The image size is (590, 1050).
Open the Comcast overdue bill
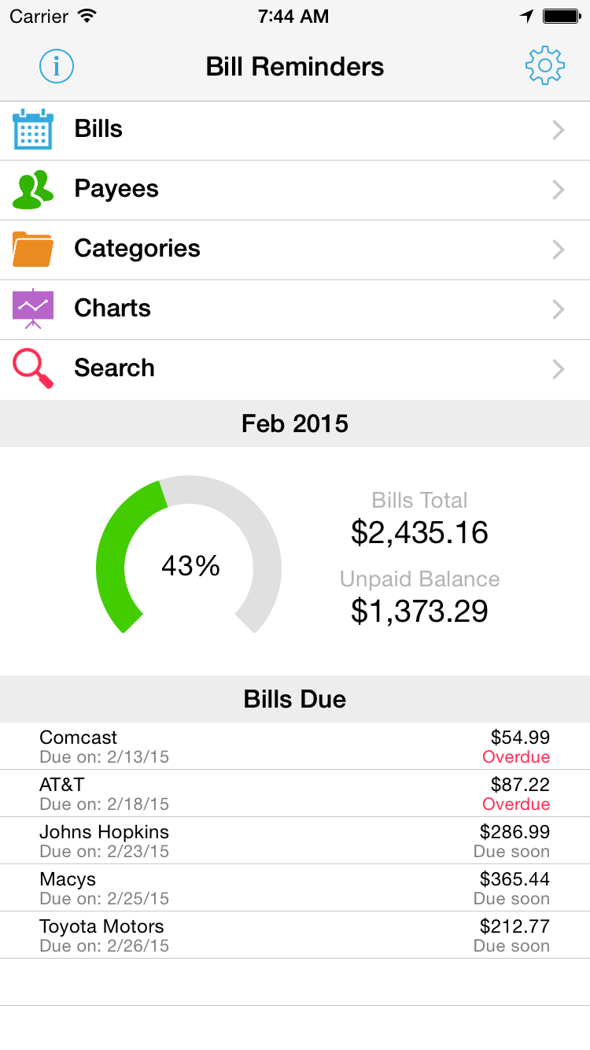pos(295,746)
